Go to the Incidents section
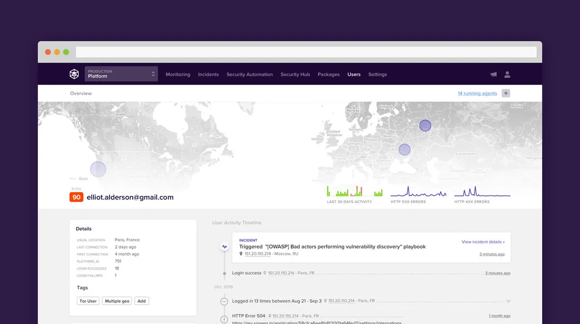Screen dimensions: 580x324 (208, 74)
